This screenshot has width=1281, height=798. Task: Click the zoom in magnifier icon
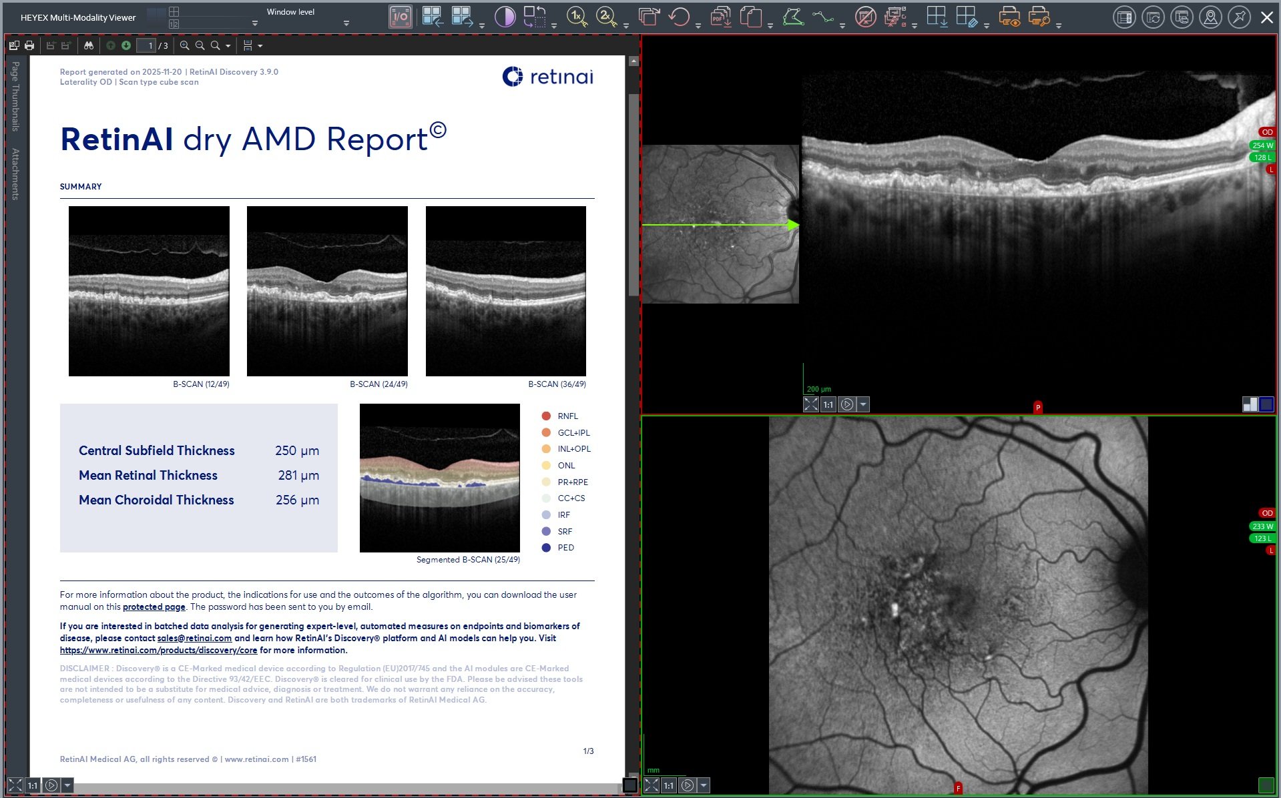185,45
